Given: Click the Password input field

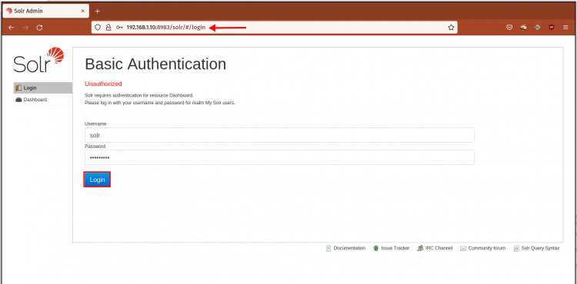Looking at the screenshot, I should tap(279, 157).
